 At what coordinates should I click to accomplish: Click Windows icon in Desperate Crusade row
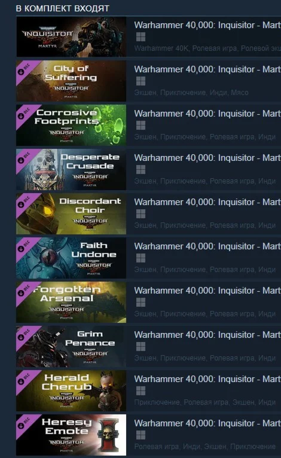(140, 170)
